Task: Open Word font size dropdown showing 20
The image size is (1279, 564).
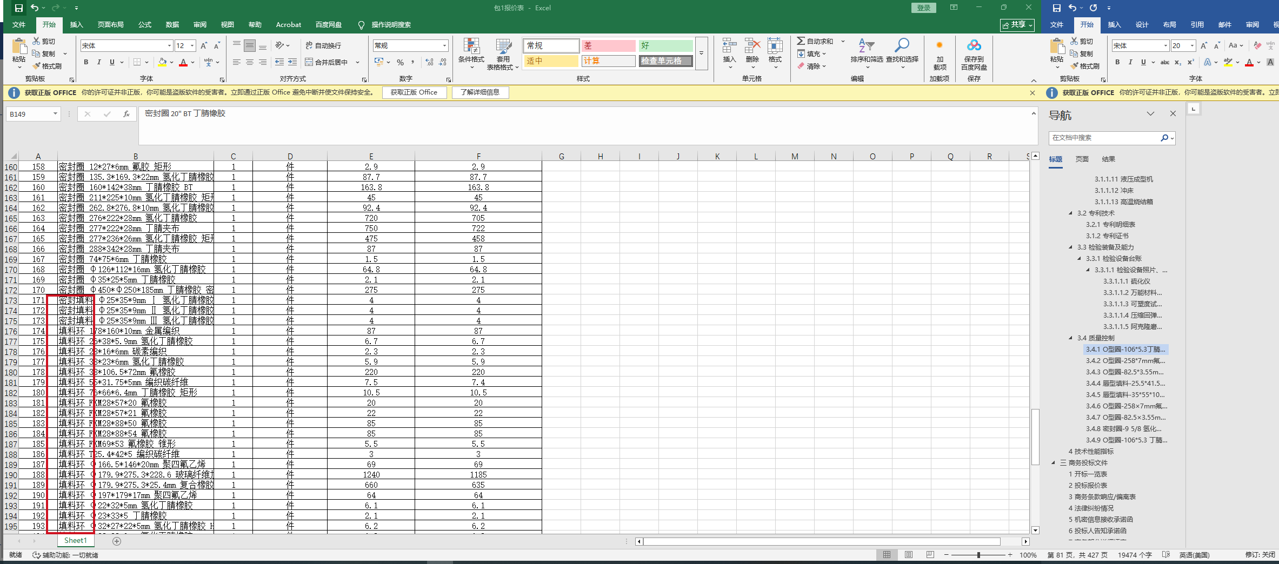Action: pyautogui.click(x=1192, y=46)
